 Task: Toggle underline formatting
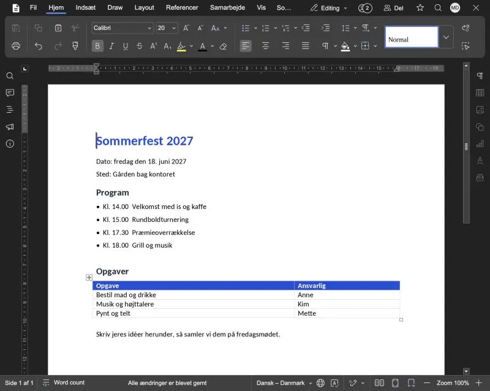pos(126,47)
